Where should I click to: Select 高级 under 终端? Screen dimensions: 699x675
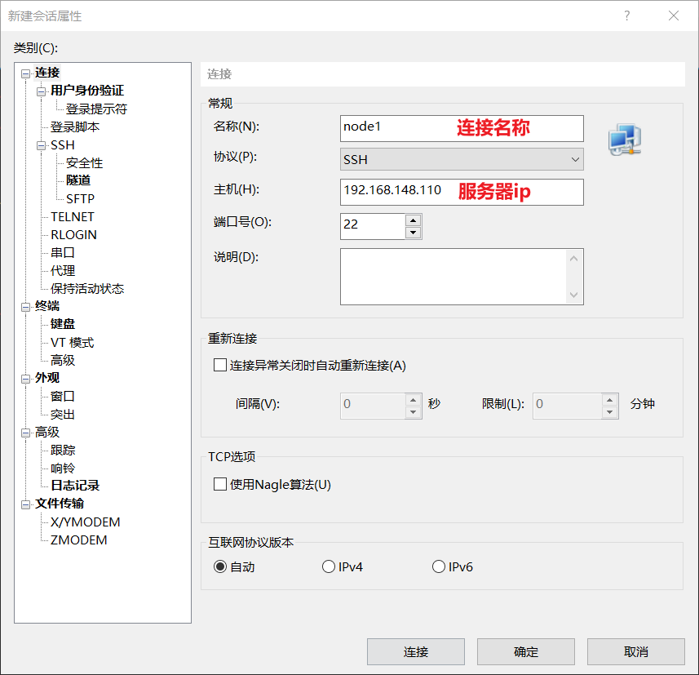(63, 360)
